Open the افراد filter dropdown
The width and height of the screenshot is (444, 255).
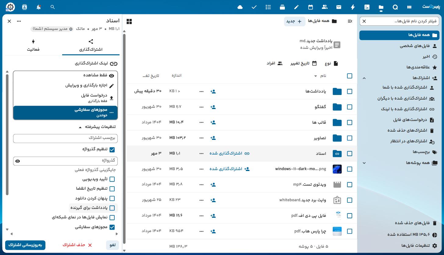pyautogui.click(x=274, y=64)
